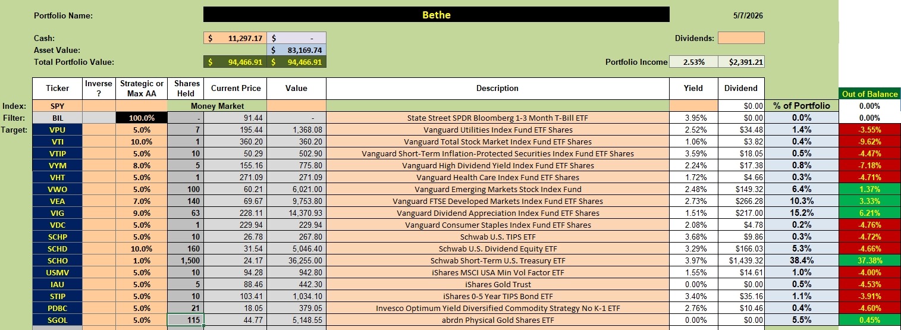This screenshot has height=330, width=901.
Task: Click VTI's current price 360.20
Action: (236, 142)
